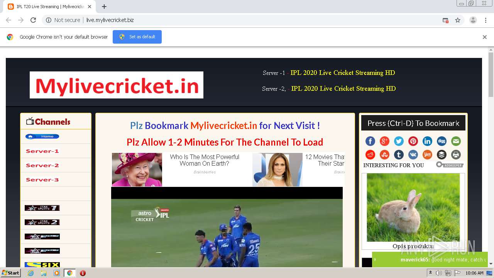Click the address bar URL
The height and width of the screenshot is (278, 494).
point(110,20)
